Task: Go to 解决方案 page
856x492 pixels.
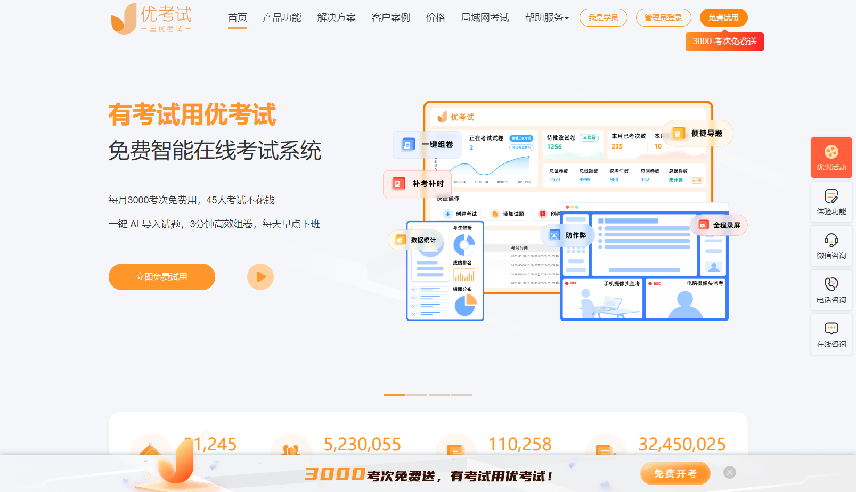Action: point(336,18)
